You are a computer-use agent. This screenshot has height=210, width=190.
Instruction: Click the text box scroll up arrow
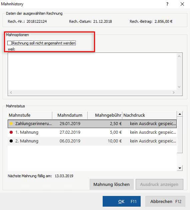(179, 57)
